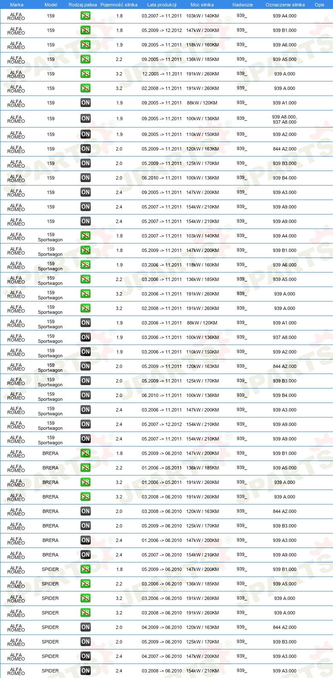Click ON icon in 159 1.9 150KM row
Viewport: 333px width, 678px height.
pos(86,134)
